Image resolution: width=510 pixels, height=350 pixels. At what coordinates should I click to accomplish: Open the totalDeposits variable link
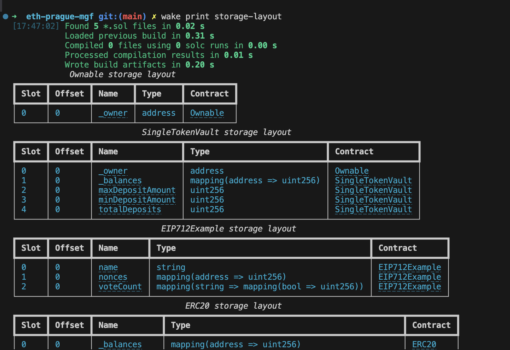click(x=130, y=209)
